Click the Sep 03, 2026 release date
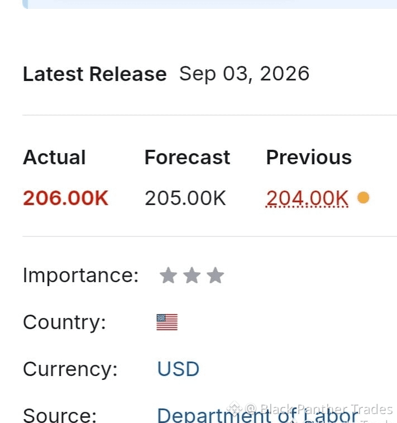397x423 pixels. pos(244,74)
